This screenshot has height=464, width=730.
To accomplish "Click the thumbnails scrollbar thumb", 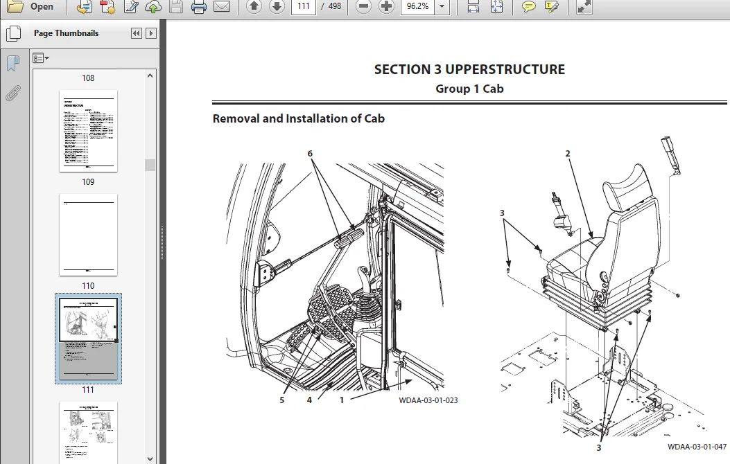I will pyautogui.click(x=150, y=165).
